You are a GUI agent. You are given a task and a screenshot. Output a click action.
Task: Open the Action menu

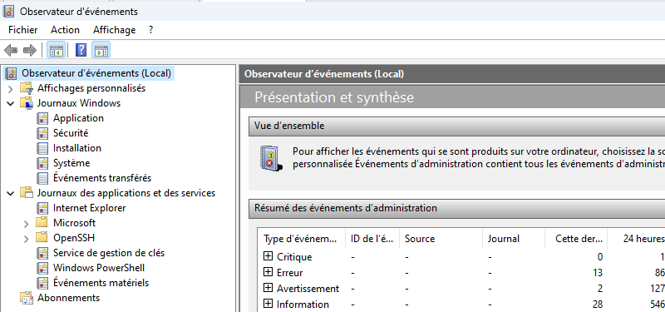(x=65, y=30)
